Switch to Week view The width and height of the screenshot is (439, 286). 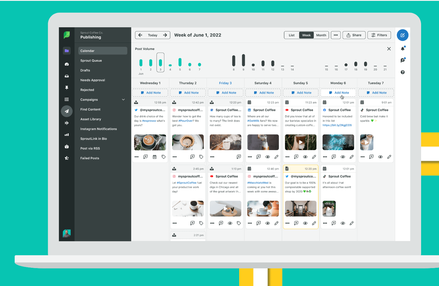click(306, 35)
